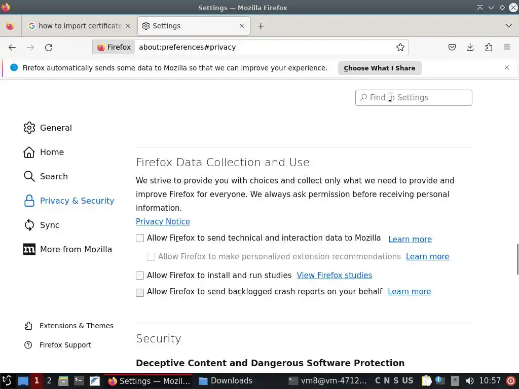Expand the list all tabs chevron
The image size is (519, 389).
509,26
